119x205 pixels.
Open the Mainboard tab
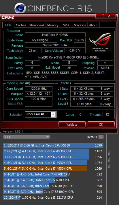[37, 25]
